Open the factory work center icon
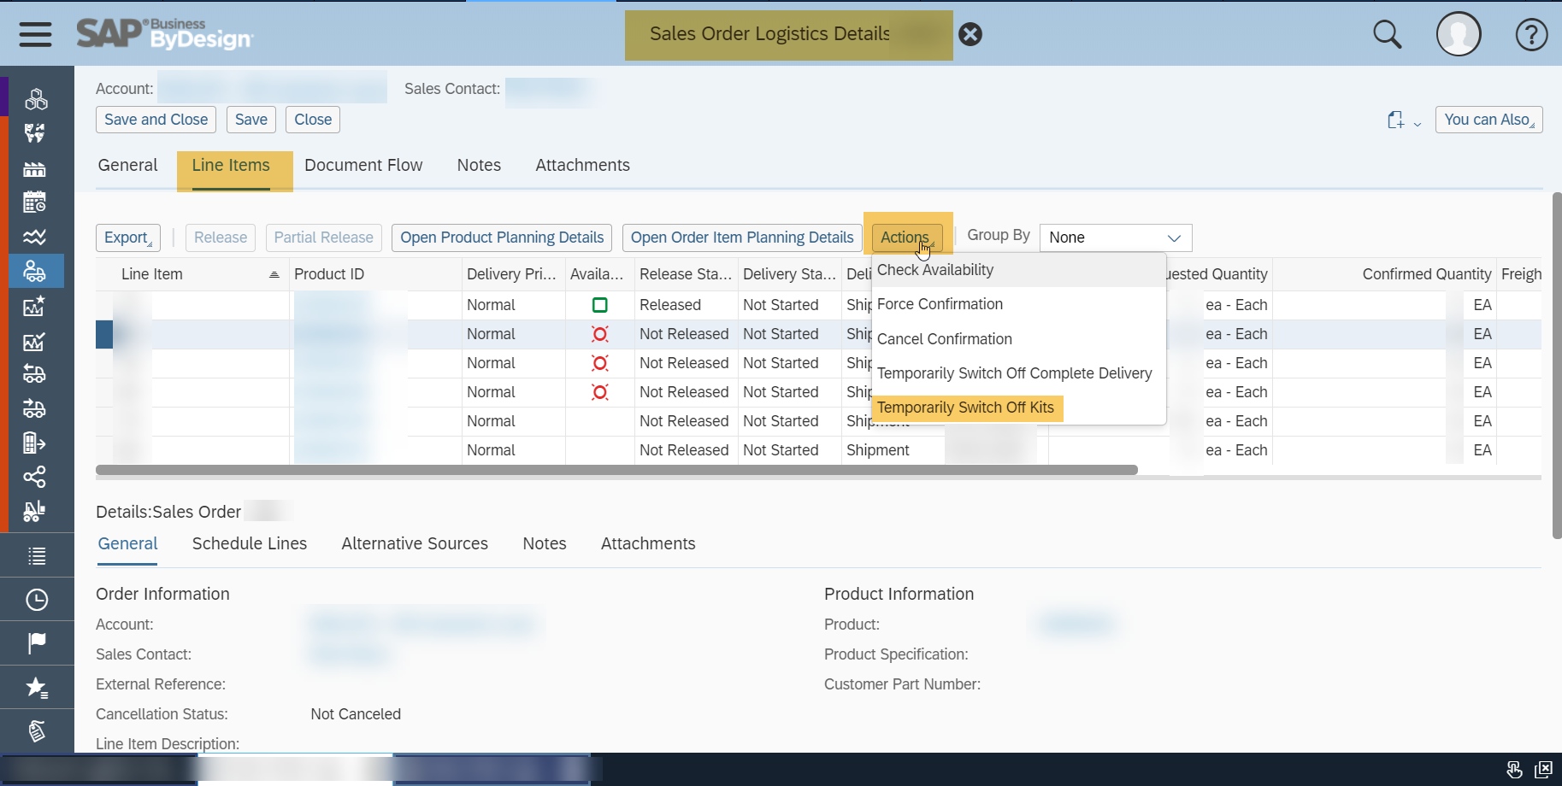 point(35,168)
